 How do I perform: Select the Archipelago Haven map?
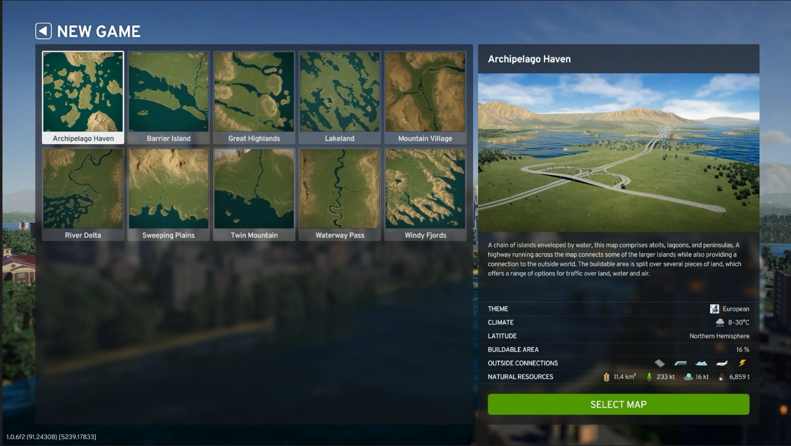[83, 98]
